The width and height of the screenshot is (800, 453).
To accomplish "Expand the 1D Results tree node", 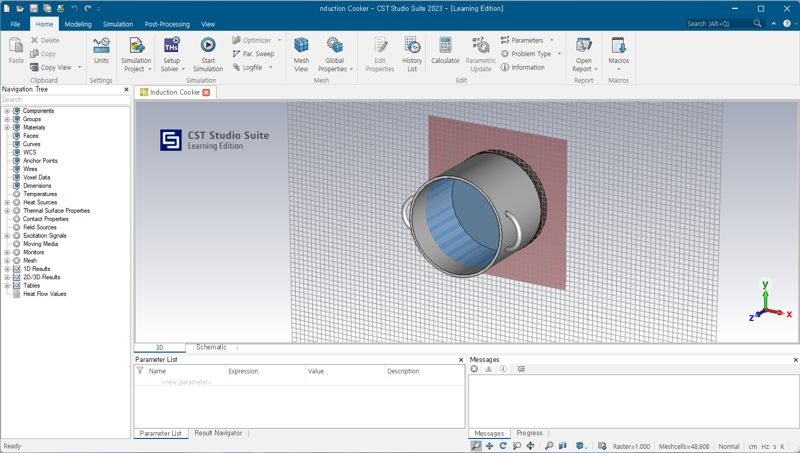I will (x=7, y=269).
